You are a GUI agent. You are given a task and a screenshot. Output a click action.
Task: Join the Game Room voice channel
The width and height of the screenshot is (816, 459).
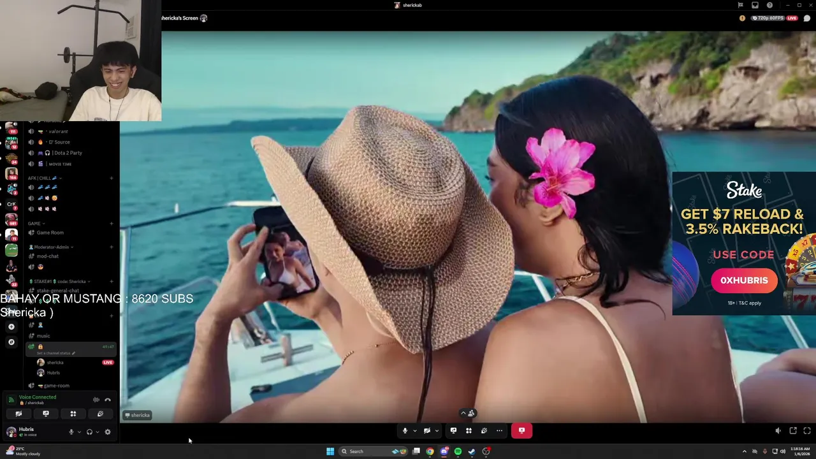click(x=70, y=233)
